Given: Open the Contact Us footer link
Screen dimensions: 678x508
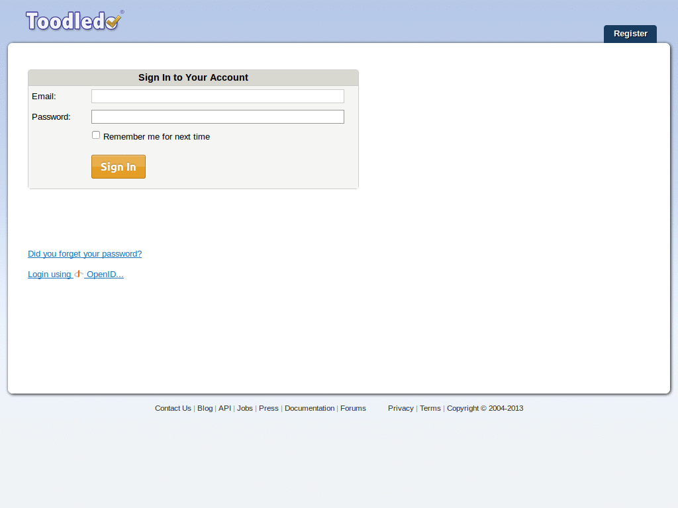Looking at the screenshot, I should click(173, 408).
